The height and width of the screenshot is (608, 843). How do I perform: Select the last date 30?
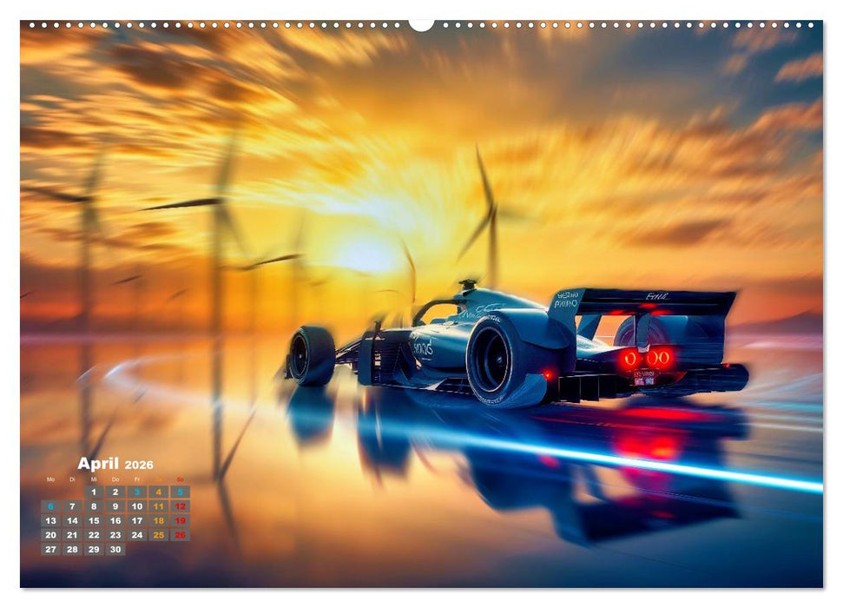click(115, 549)
